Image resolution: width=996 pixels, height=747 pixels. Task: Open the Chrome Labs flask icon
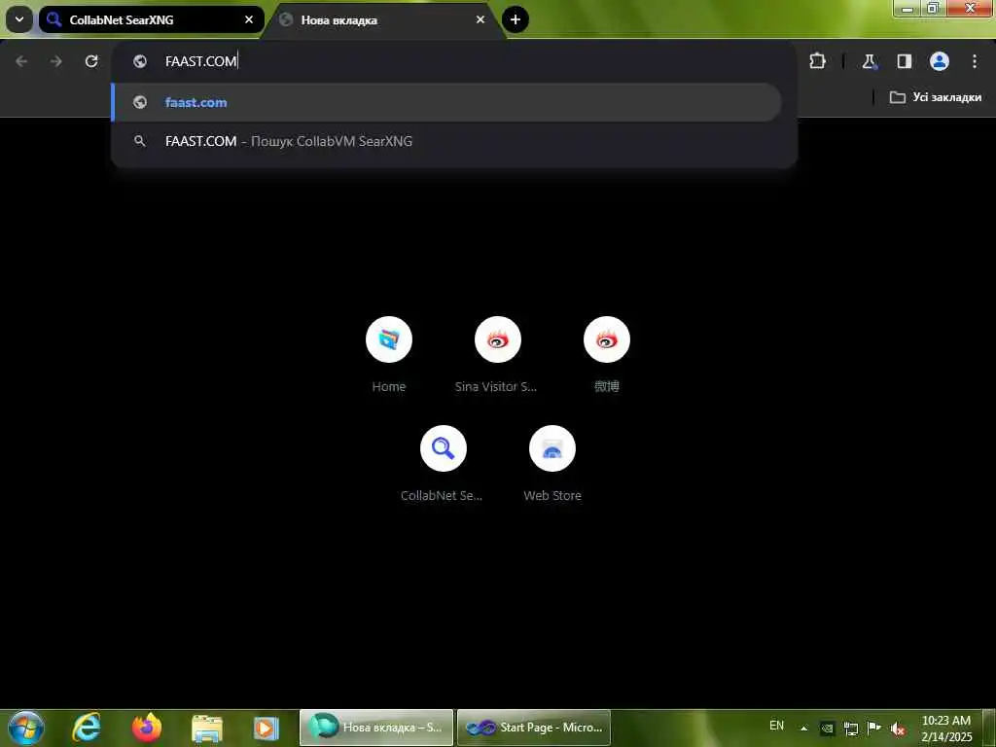[x=869, y=61]
